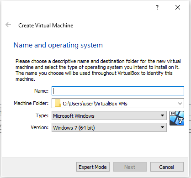This screenshot has width=191, height=178.
Task: Click the Name and operating system heading
Action: [x=58, y=45]
